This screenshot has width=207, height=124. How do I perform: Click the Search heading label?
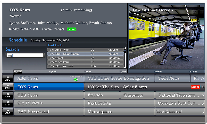click(12, 49)
